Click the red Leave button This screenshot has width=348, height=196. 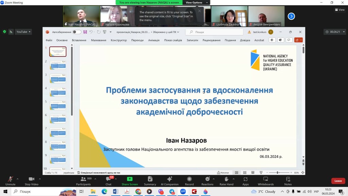coord(338,181)
